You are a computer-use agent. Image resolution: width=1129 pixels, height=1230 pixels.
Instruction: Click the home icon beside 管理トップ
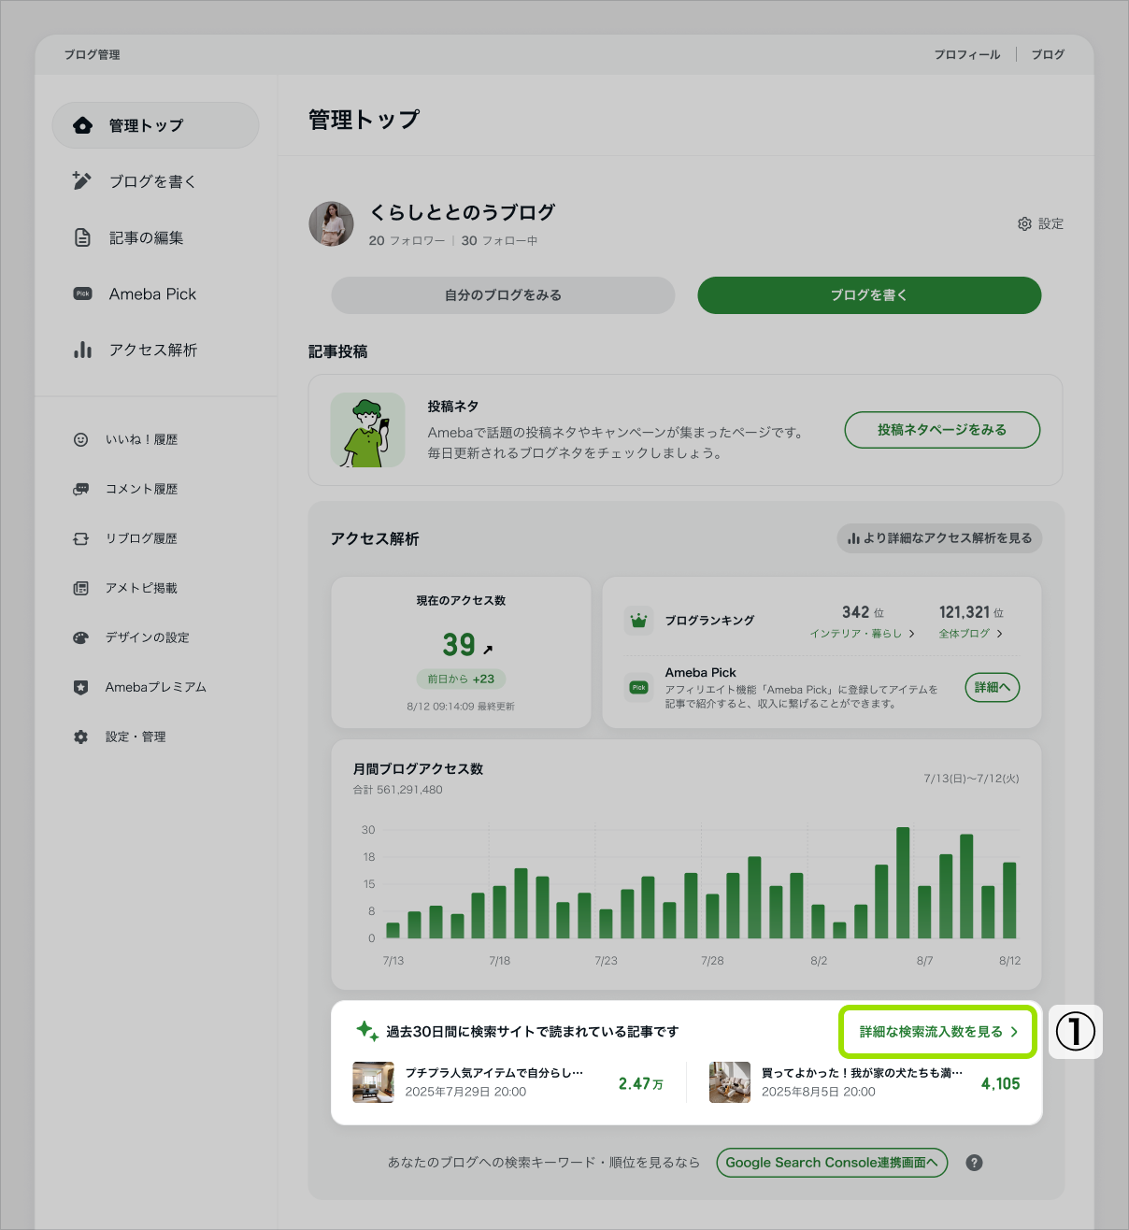click(x=82, y=125)
